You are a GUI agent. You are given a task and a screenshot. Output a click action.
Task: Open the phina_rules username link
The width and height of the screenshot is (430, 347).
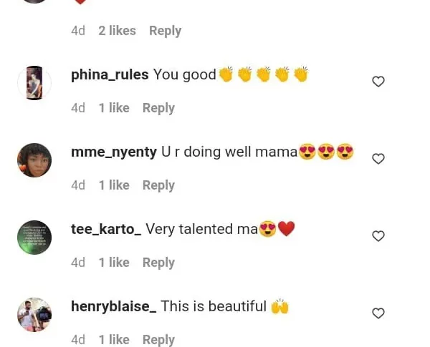(110, 74)
